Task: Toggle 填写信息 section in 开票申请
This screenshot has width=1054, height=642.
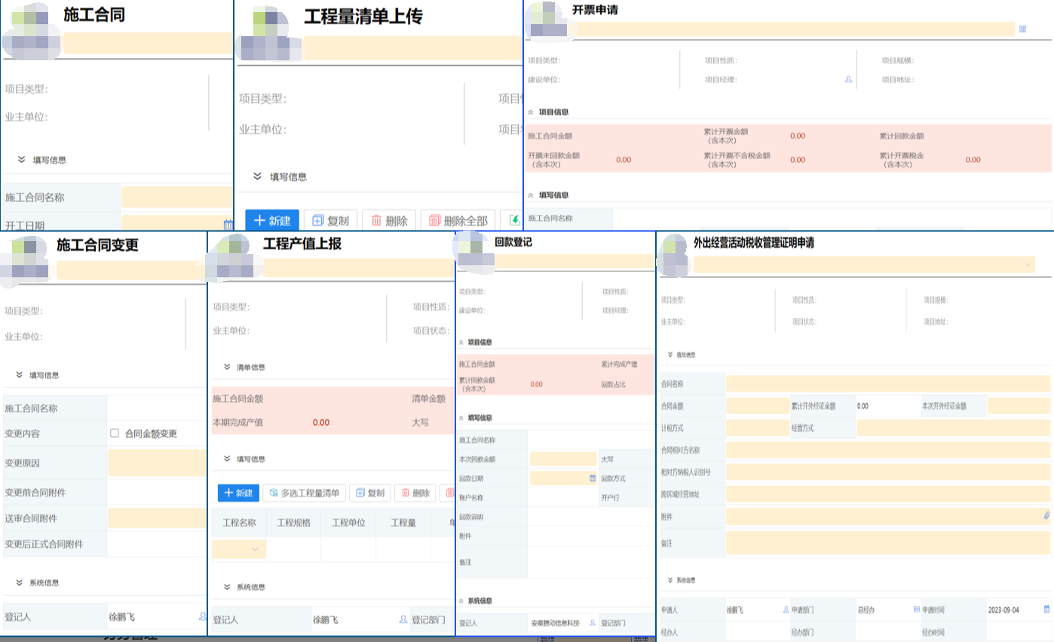Action: [x=531, y=194]
